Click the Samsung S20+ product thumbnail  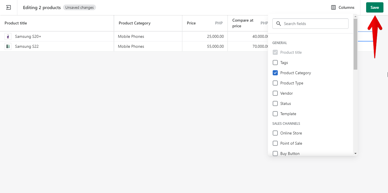[8, 36]
